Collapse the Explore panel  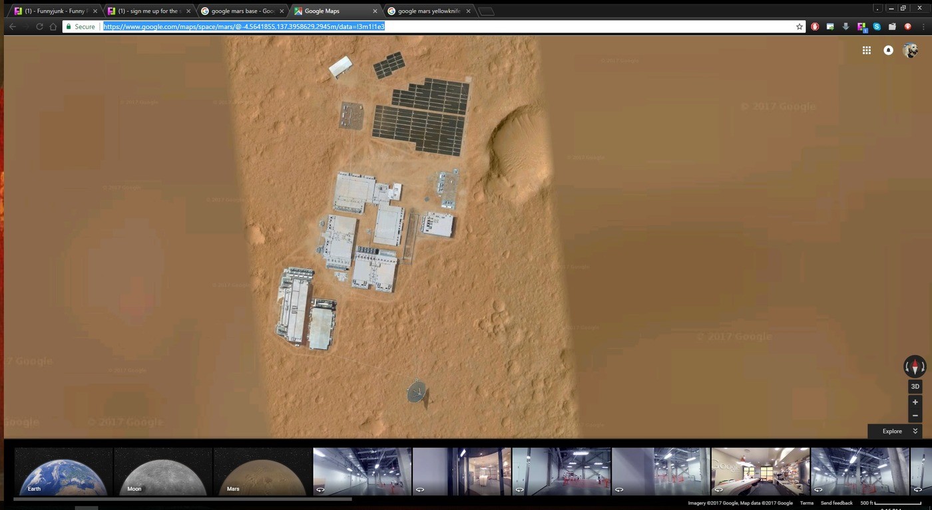click(x=895, y=432)
